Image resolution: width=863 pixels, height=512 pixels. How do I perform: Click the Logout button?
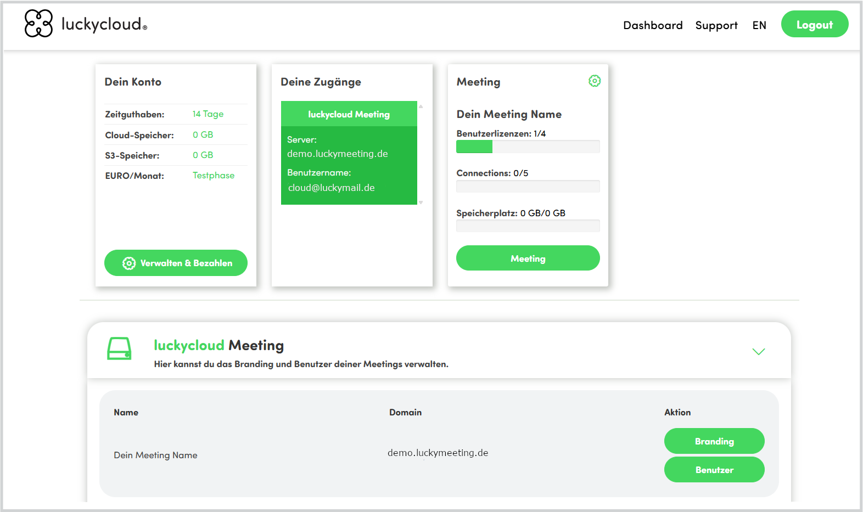[x=815, y=24]
